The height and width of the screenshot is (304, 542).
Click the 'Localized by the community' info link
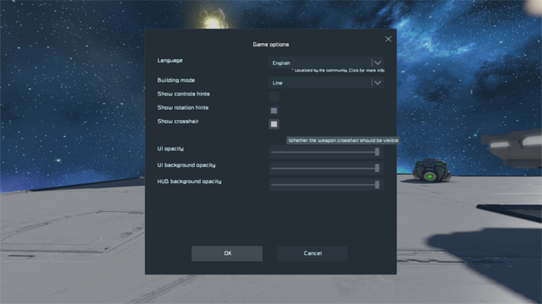pyautogui.click(x=338, y=70)
